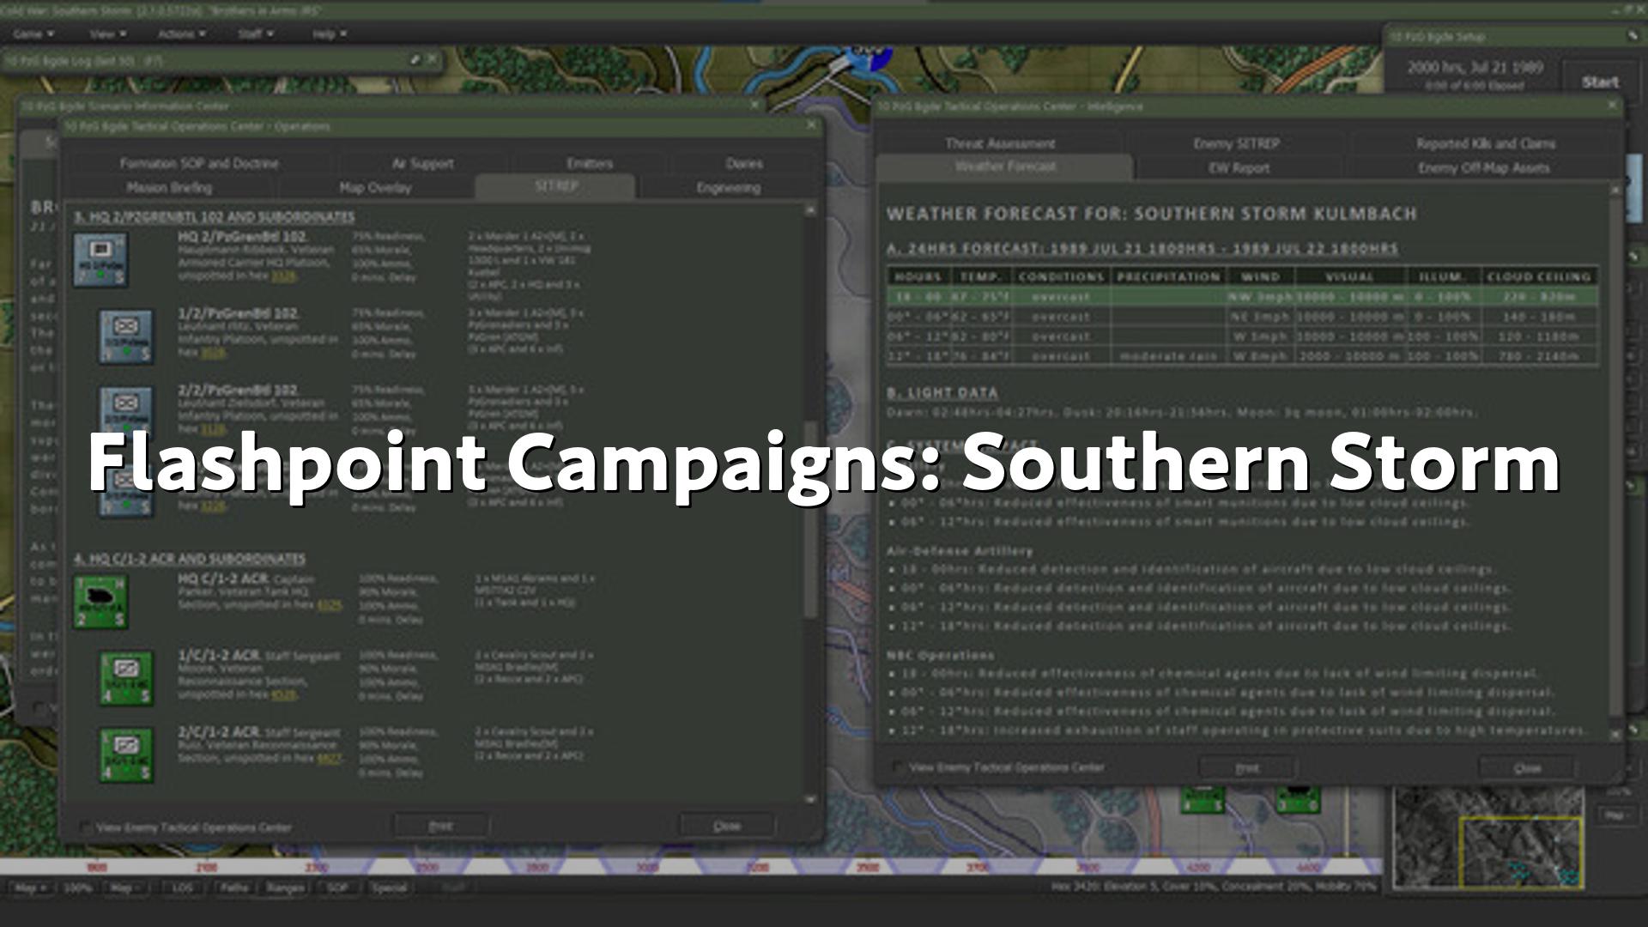Open the View menu
The width and height of the screenshot is (1648, 927).
[107, 34]
